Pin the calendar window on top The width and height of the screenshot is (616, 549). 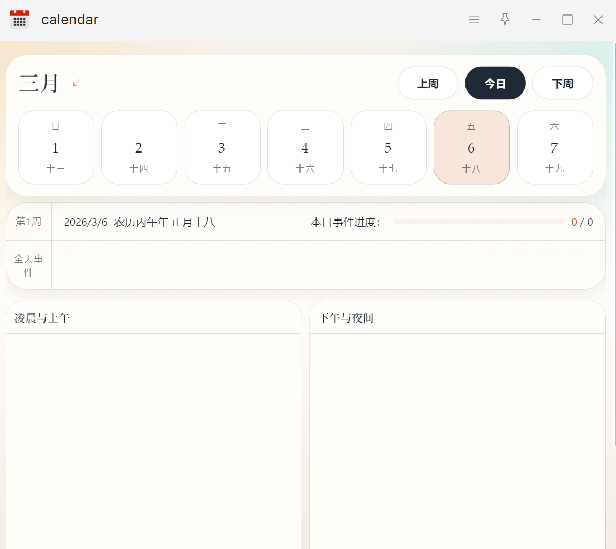(x=505, y=20)
